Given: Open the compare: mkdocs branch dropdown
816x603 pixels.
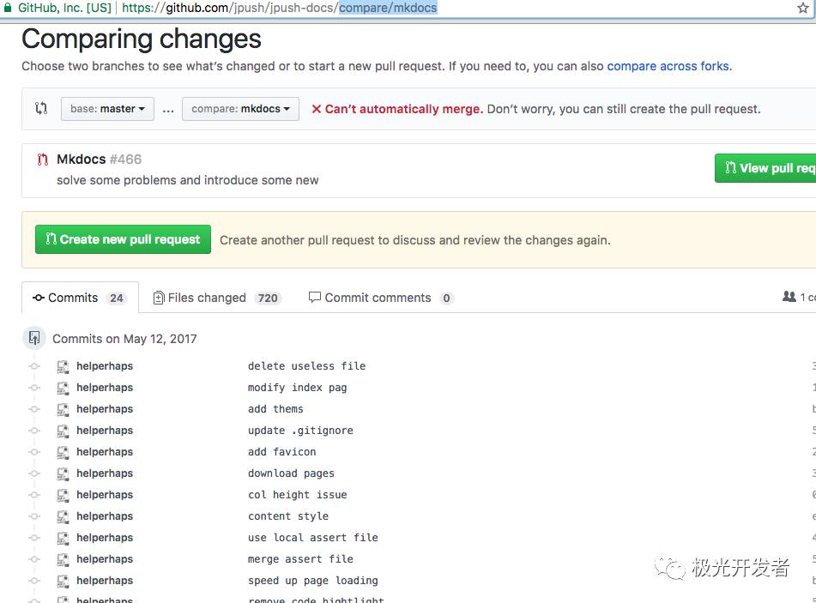Looking at the screenshot, I should (240, 109).
